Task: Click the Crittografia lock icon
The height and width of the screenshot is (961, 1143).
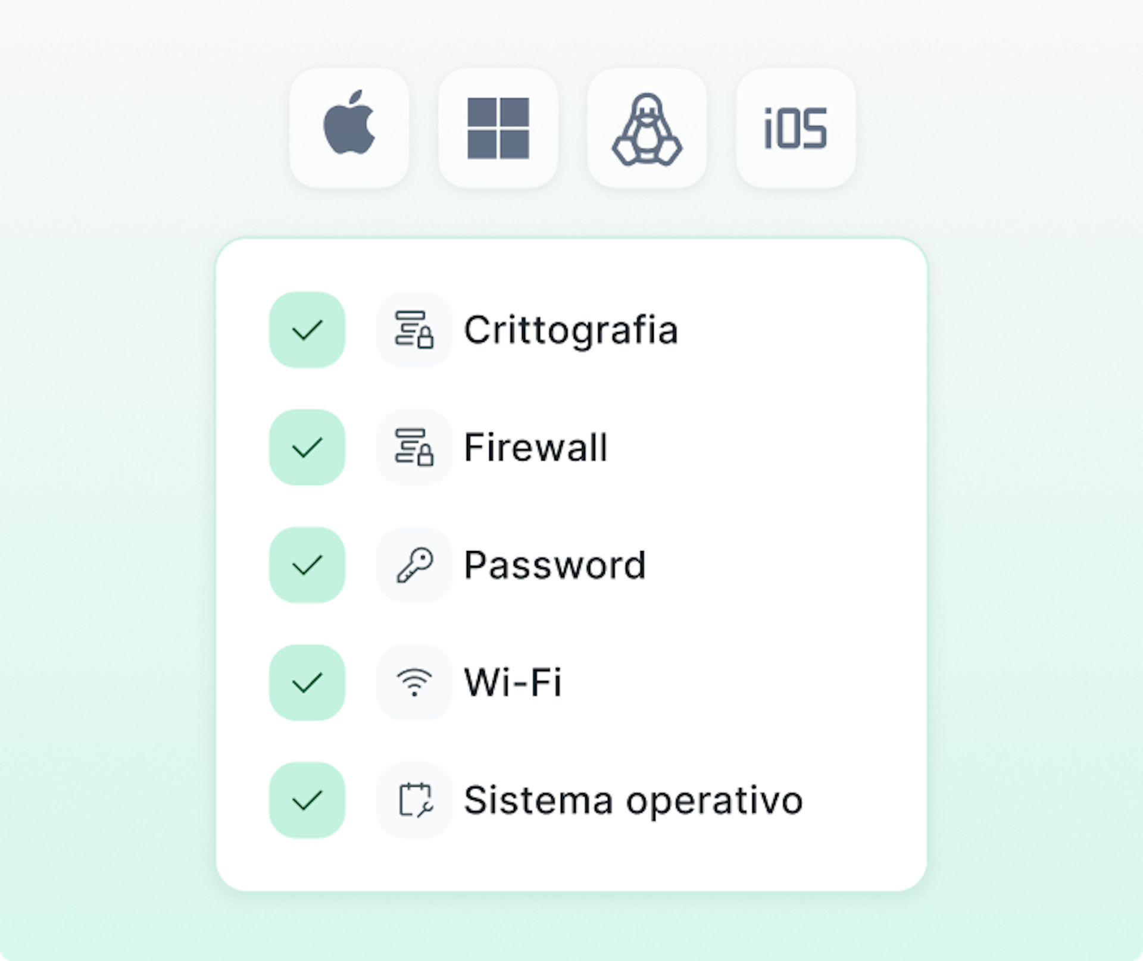Action: (x=414, y=330)
